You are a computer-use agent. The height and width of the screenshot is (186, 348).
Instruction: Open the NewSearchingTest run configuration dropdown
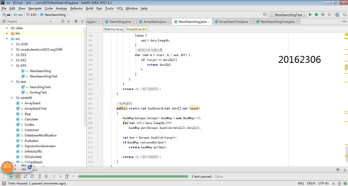(x=288, y=15)
